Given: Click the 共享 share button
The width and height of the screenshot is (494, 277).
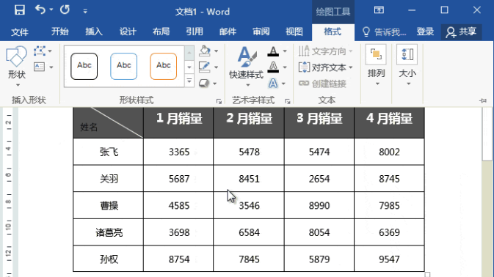Looking at the screenshot, I should (x=461, y=32).
